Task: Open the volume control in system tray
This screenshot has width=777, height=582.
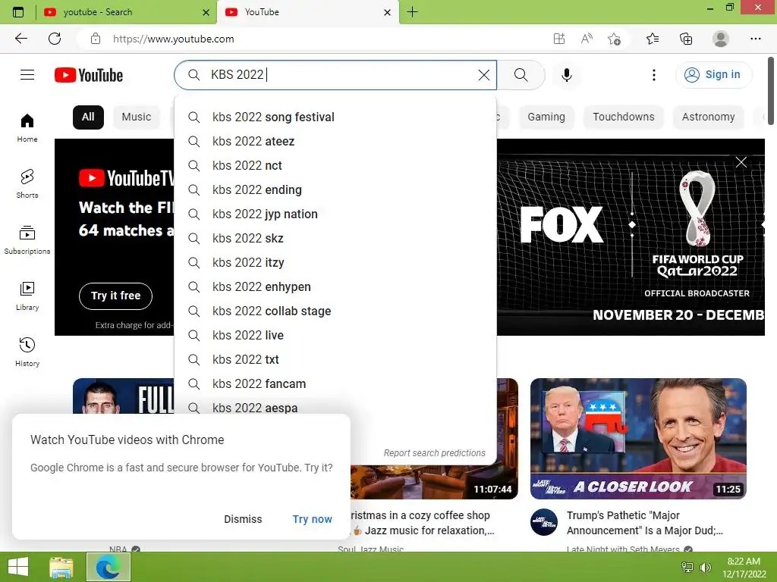Action: (x=705, y=568)
